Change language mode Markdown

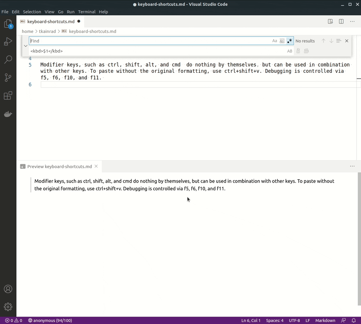325,320
